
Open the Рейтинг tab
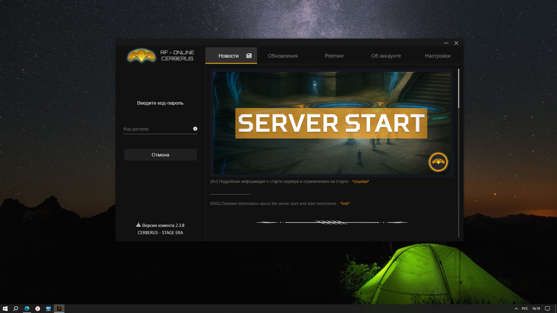(x=334, y=56)
